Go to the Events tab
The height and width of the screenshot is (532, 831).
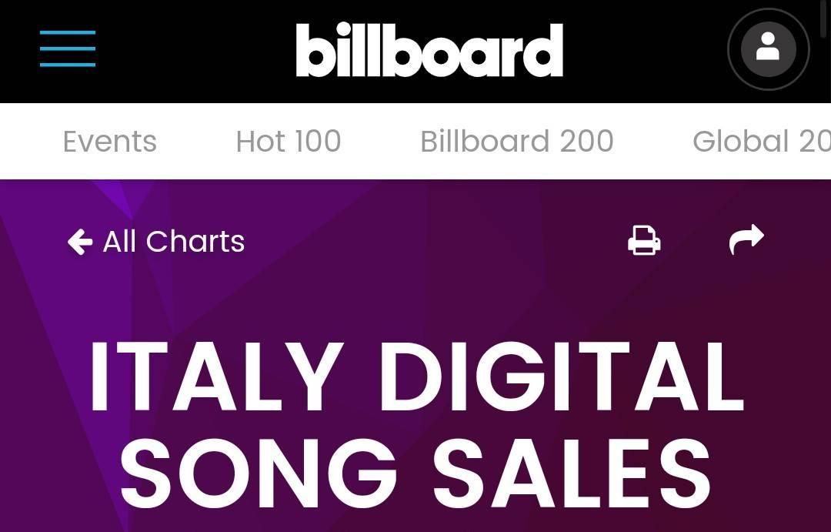coord(110,142)
